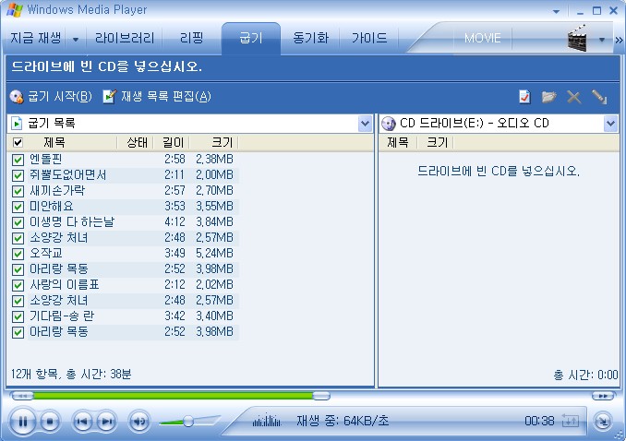Uncheck the 사랑의 이름표 track
626x441 pixels.
click(x=18, y=285)
